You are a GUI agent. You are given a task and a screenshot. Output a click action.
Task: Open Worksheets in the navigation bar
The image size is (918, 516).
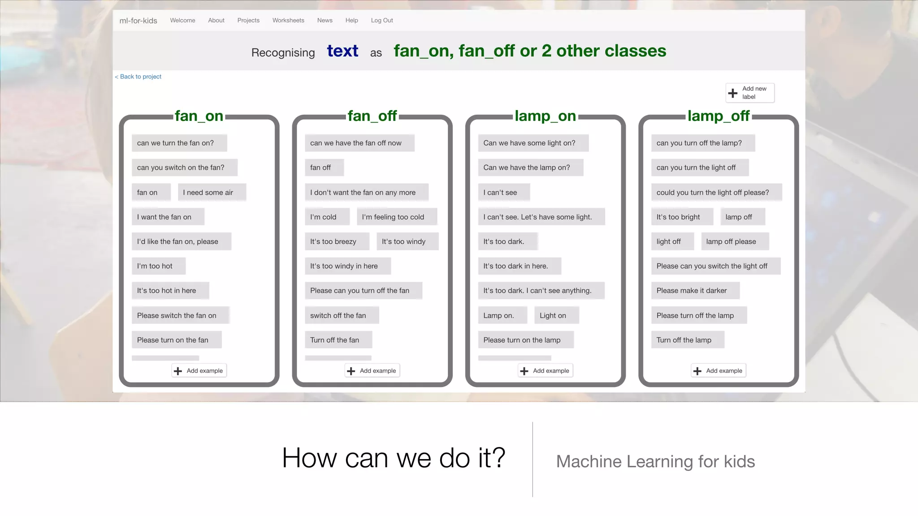click(288, 21)
